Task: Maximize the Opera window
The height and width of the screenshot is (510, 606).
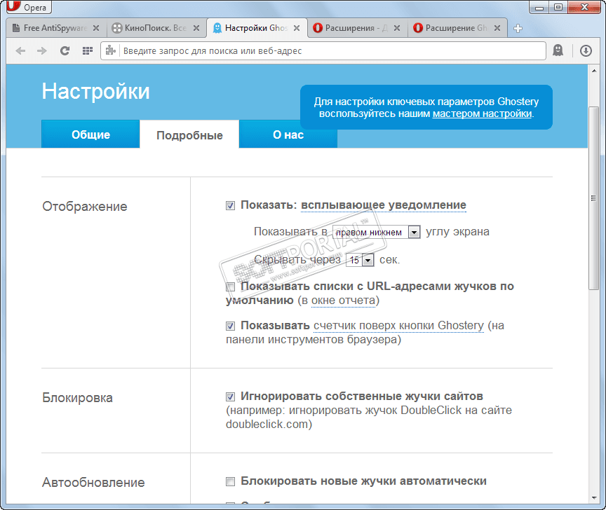Action: [558, 7]
